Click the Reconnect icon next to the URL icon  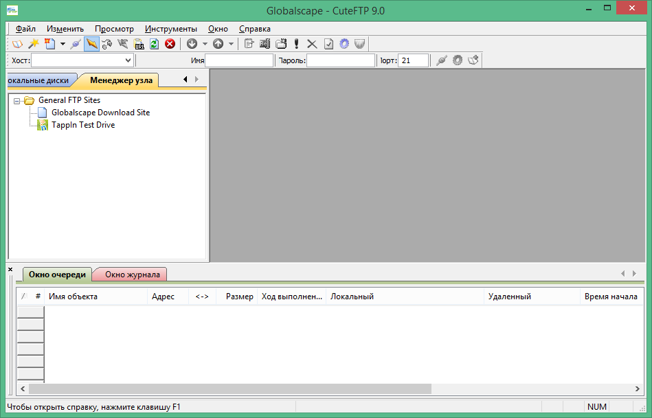123,44
